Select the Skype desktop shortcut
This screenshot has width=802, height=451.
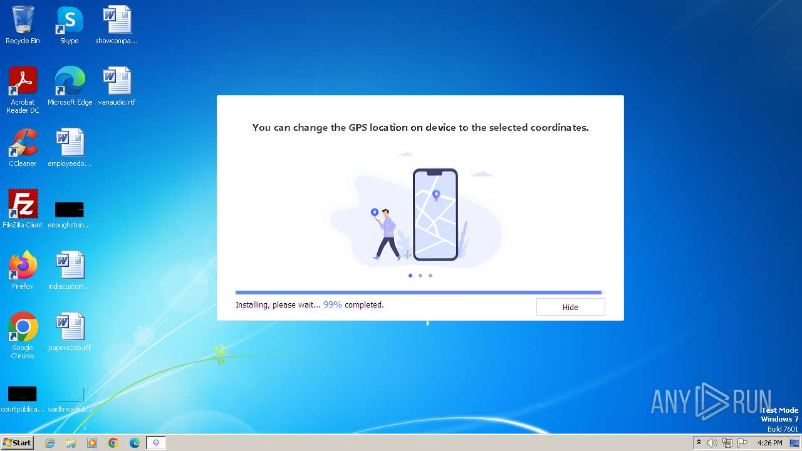point(69,25)
